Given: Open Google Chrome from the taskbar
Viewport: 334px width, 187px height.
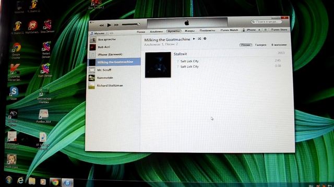Looking at the screenshot, I should [x=55, y=182].
